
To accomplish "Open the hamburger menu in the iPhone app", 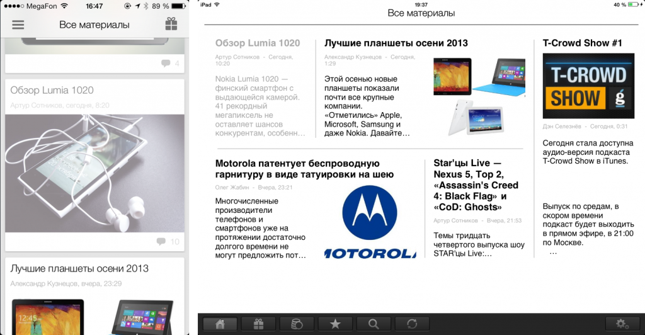I will pos(18,25).
